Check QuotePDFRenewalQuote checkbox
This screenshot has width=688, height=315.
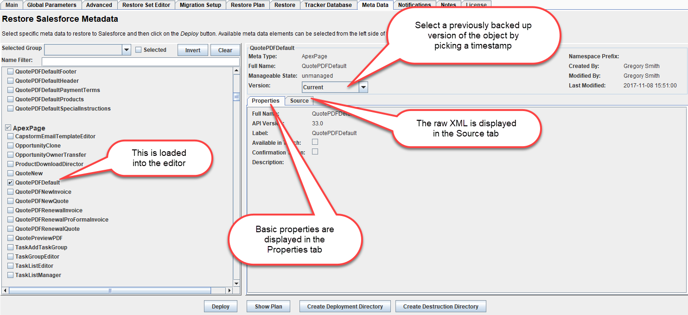(11, 229)
